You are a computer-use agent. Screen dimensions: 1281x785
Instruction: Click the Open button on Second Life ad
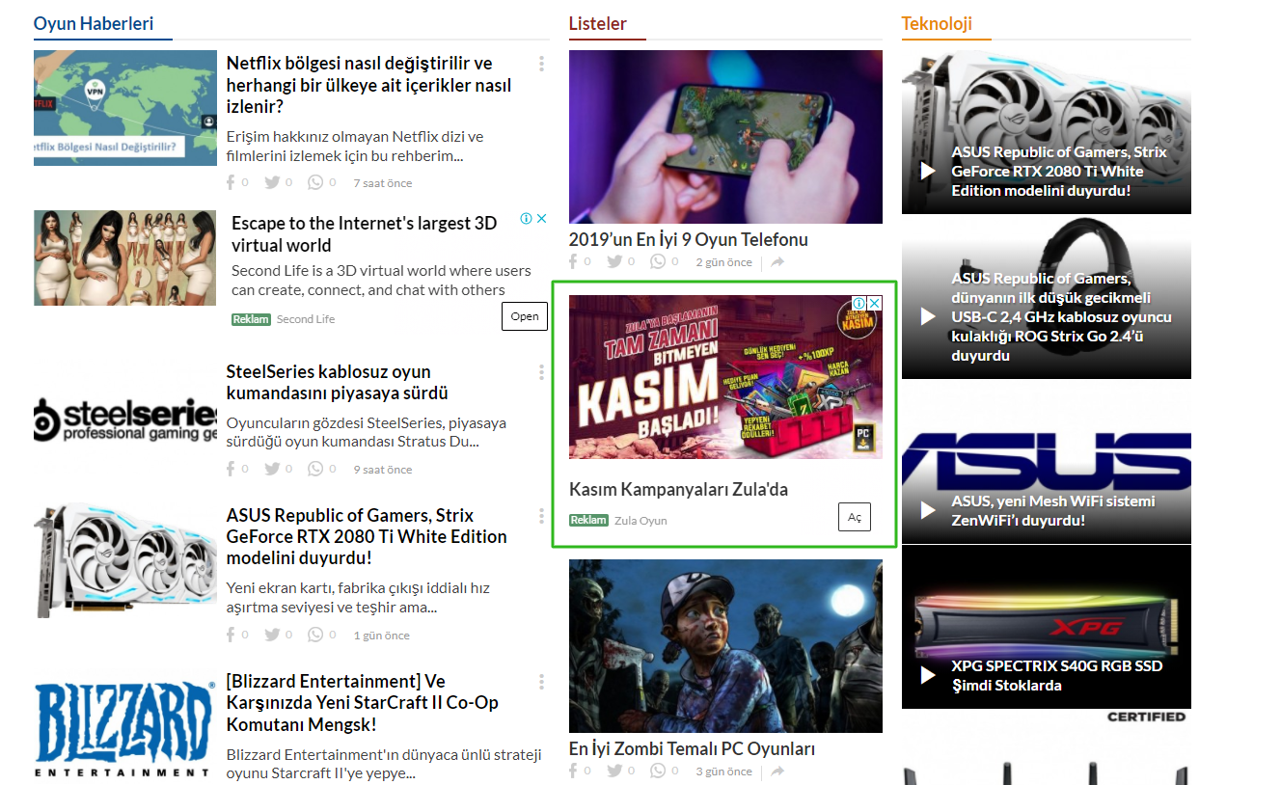(x=525, y=316)
